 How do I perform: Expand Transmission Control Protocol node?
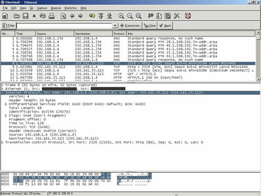click(x=2, y=142)
